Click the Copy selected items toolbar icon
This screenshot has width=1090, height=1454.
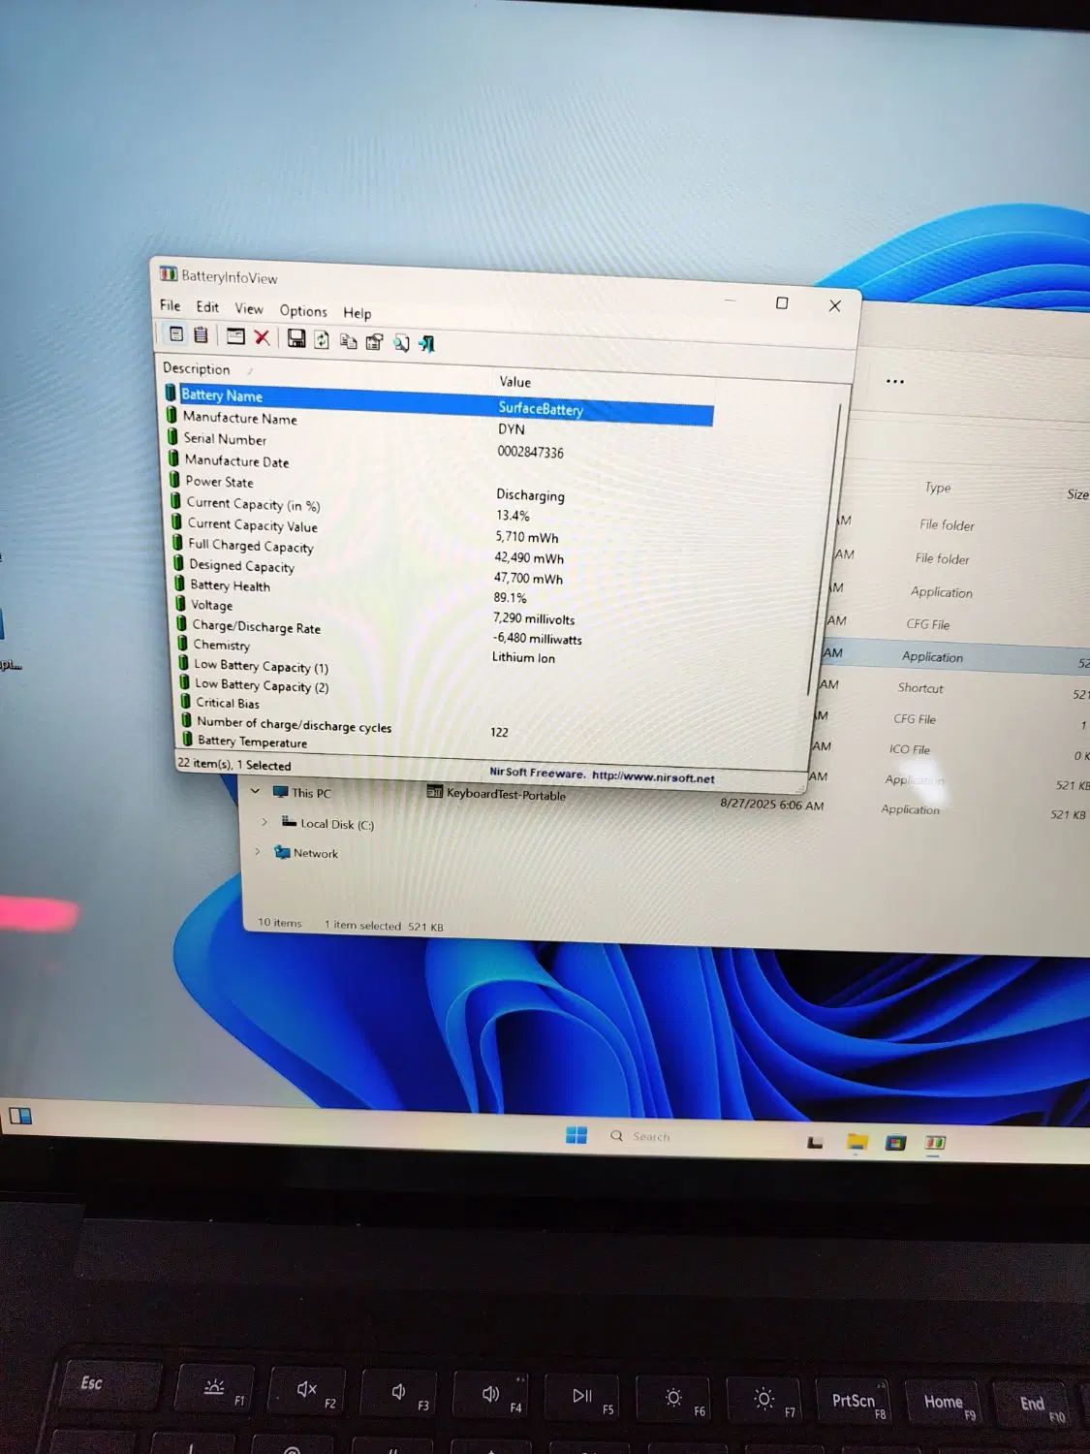[349, 341]
